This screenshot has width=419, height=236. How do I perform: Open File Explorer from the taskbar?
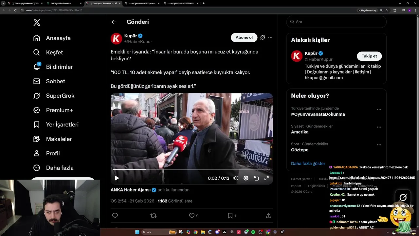[203, 232]
